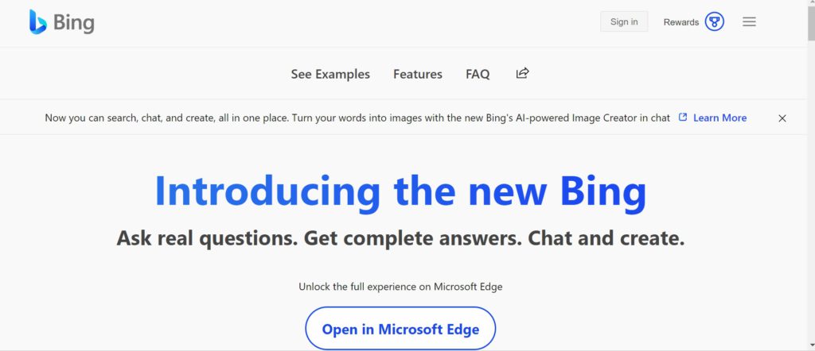Click the Image Creator announcement text
The image size is (815, 351).
(x=357, y=118)
